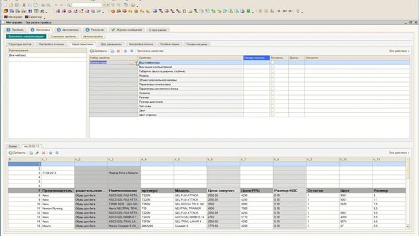
Task: Tick Контроль checkbox for Тип кожи row
Action: tap(272, 106)
